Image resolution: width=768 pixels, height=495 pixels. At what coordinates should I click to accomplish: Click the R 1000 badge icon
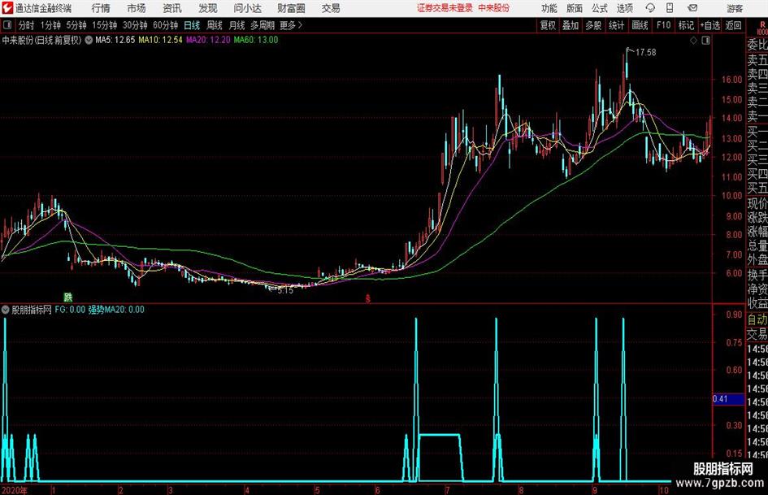(x=762, y=28)
